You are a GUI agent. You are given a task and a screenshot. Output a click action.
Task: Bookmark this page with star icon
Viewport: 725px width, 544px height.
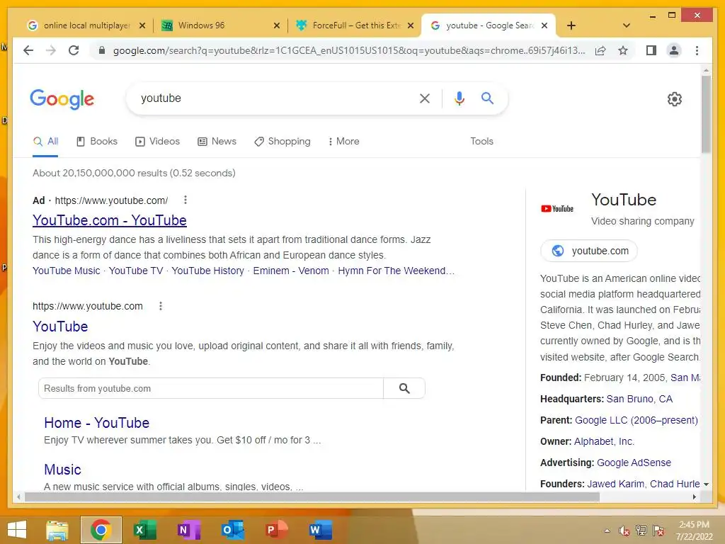[623, 50]
